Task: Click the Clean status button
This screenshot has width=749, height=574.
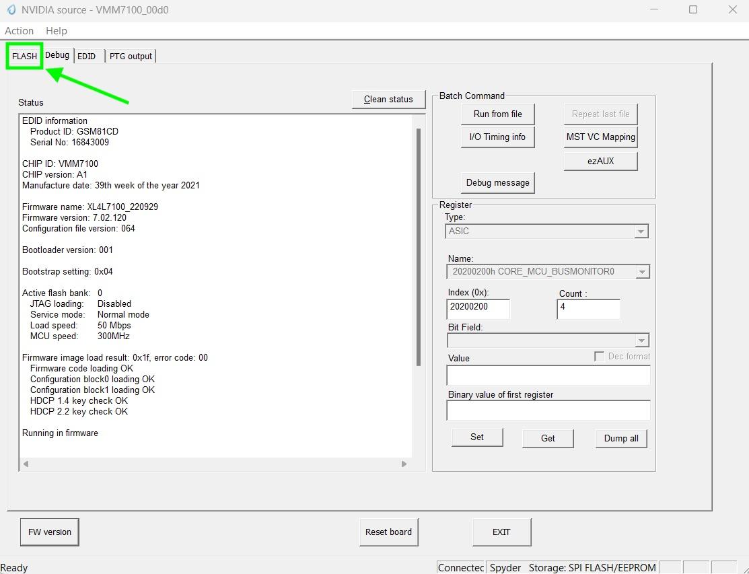Action: (388, 99)
